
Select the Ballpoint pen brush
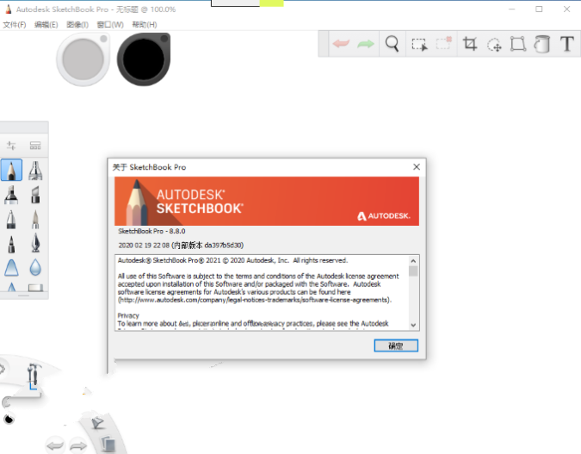(x=11, y=219)
